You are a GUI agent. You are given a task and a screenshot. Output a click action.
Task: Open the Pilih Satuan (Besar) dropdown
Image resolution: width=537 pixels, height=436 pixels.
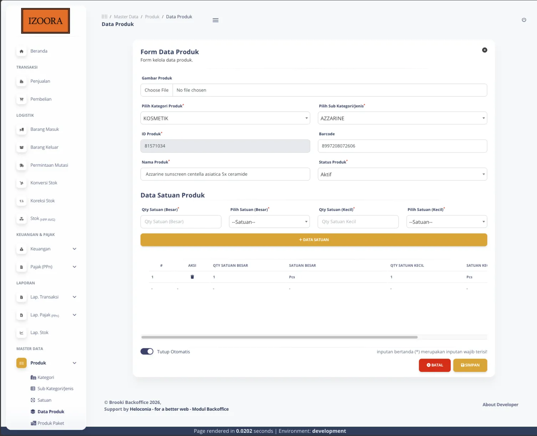(269, 222)
